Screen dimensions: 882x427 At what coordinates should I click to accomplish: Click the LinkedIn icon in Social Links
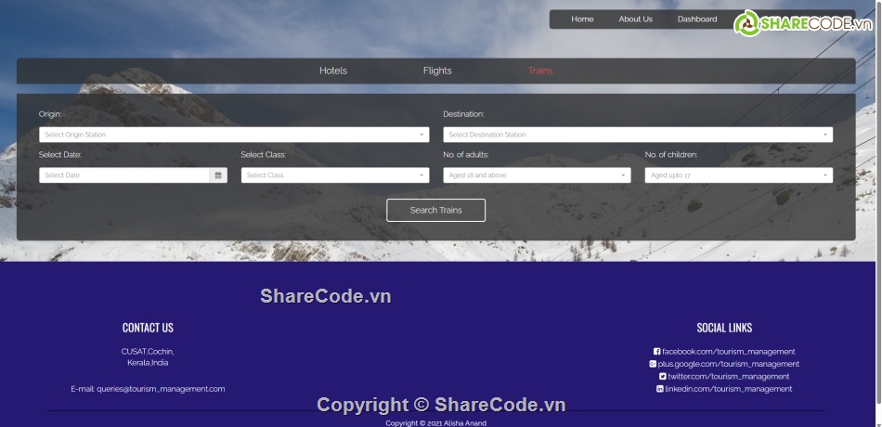tap(660, 389)
